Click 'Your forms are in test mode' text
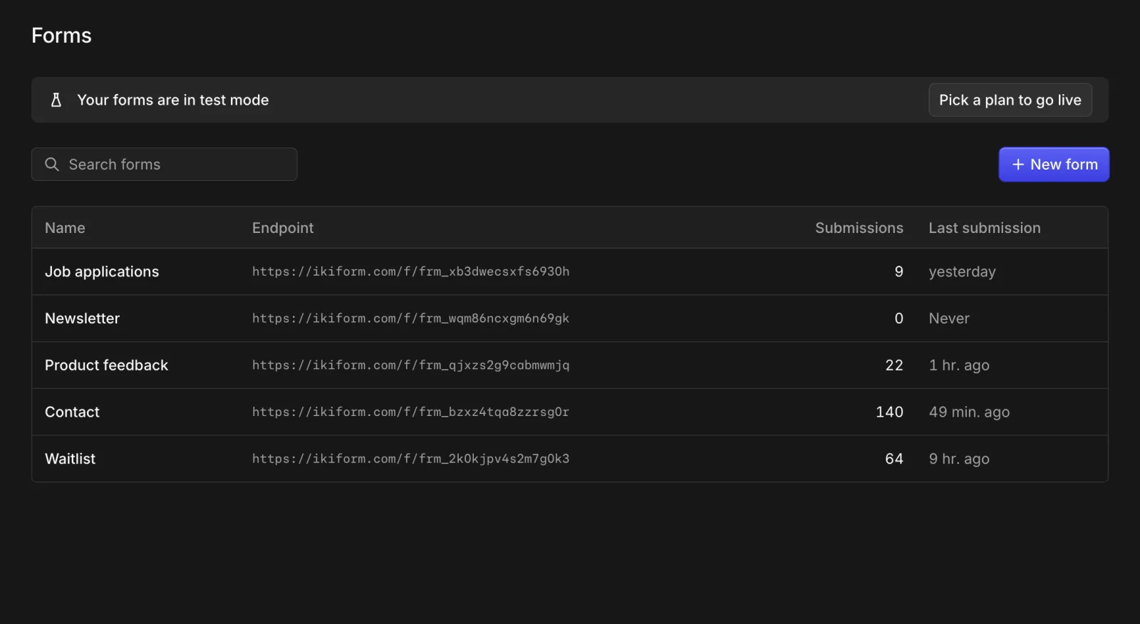Image resolution: width=1140 pixels, height=624 pixels. (173, 100)
